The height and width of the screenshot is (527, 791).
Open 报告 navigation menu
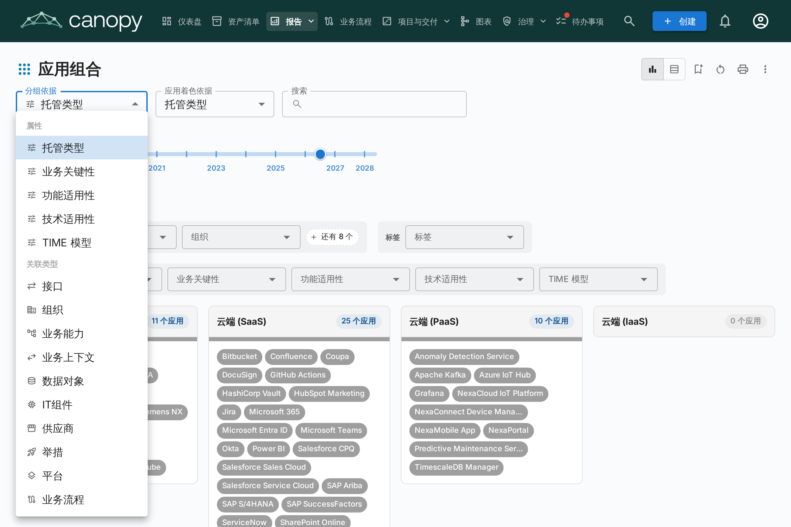pyautogui.click(x=292, y=21)
